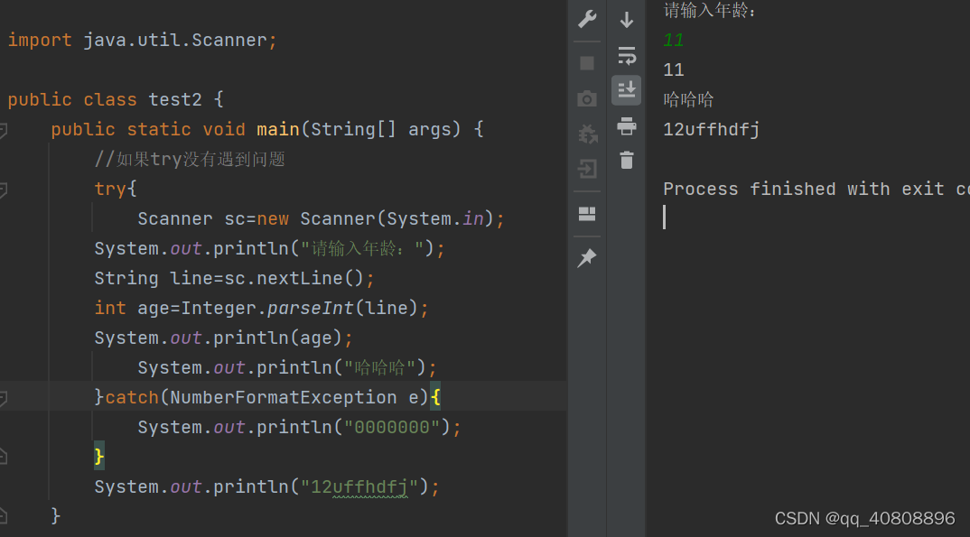
Task: Collapse the catch block fold marker
Action: click(x=3, y=398)
